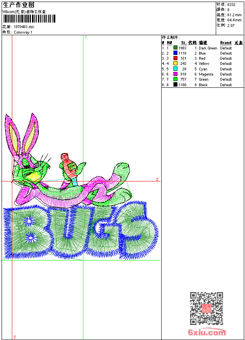This screenshot has height=340, width=245.
Task: Click the scale value 2.07
Action: click(x=231, y=25)
